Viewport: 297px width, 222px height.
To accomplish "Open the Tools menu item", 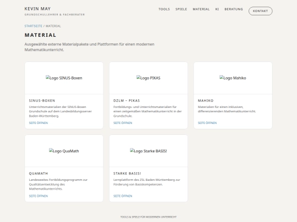I will point(164,9).
